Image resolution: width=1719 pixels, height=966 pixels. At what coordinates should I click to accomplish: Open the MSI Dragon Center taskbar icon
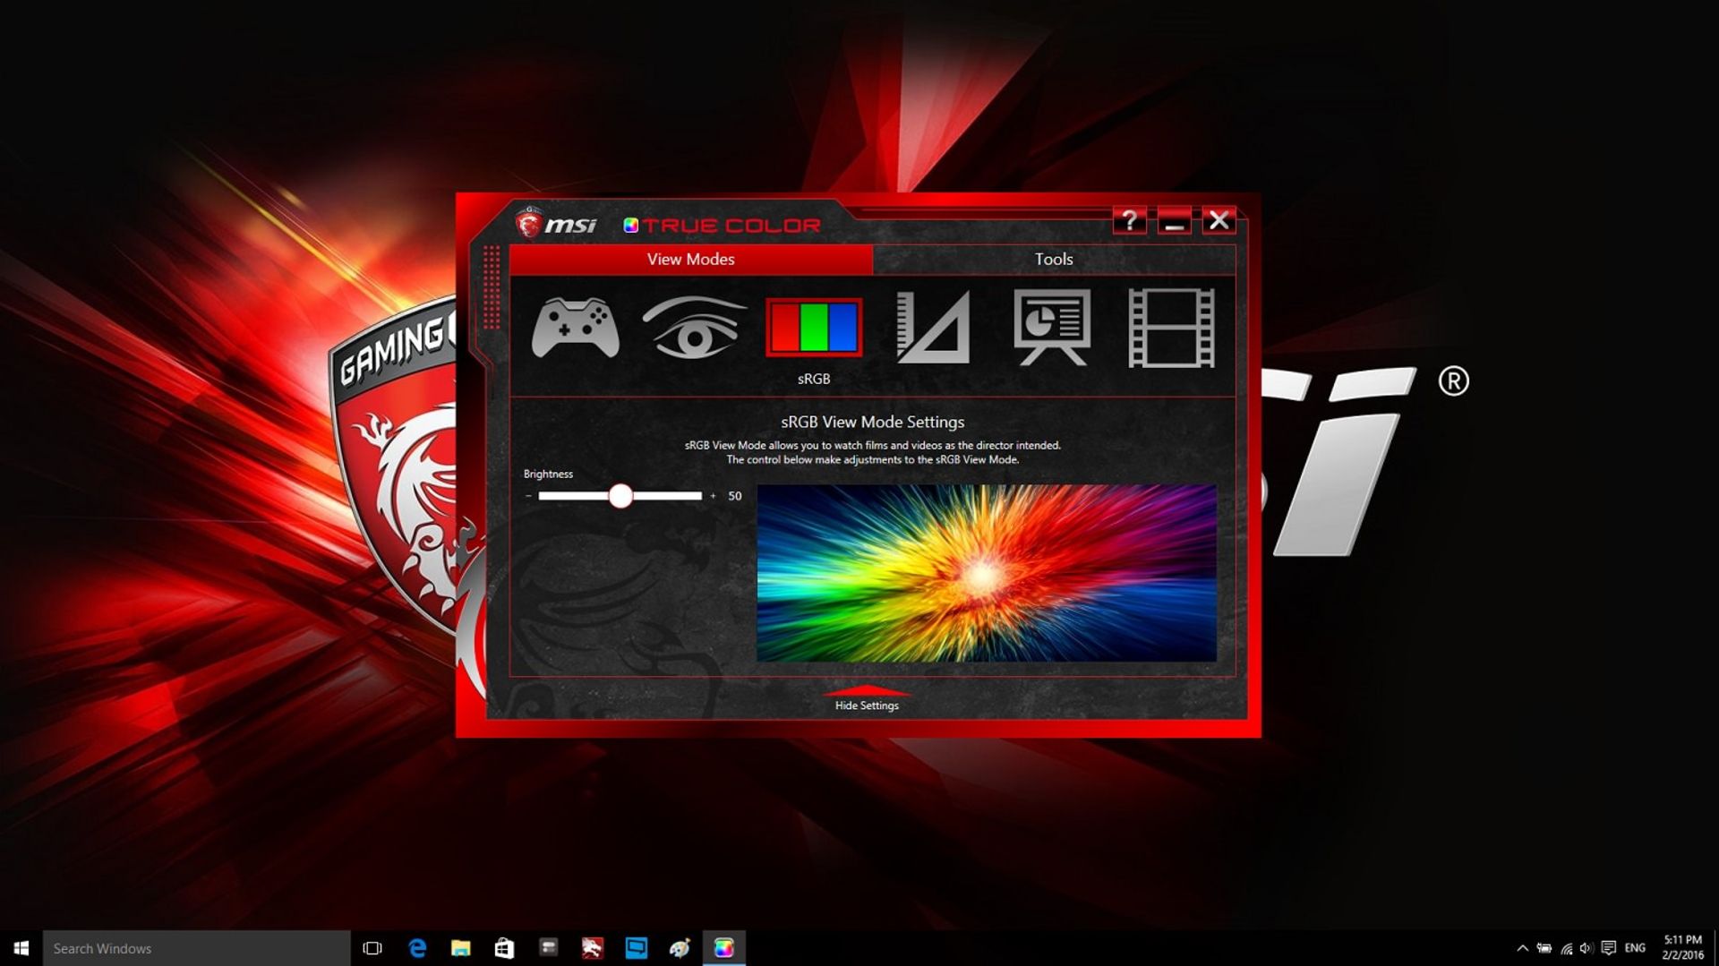[x=592, y=948]
